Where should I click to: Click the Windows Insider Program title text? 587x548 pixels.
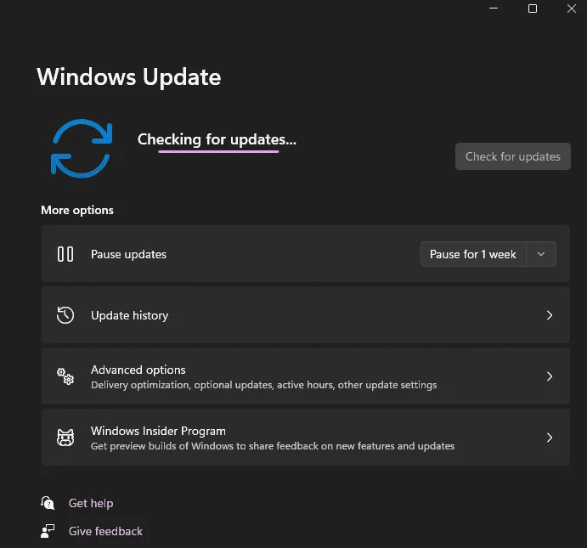click(x=158, y=431)
